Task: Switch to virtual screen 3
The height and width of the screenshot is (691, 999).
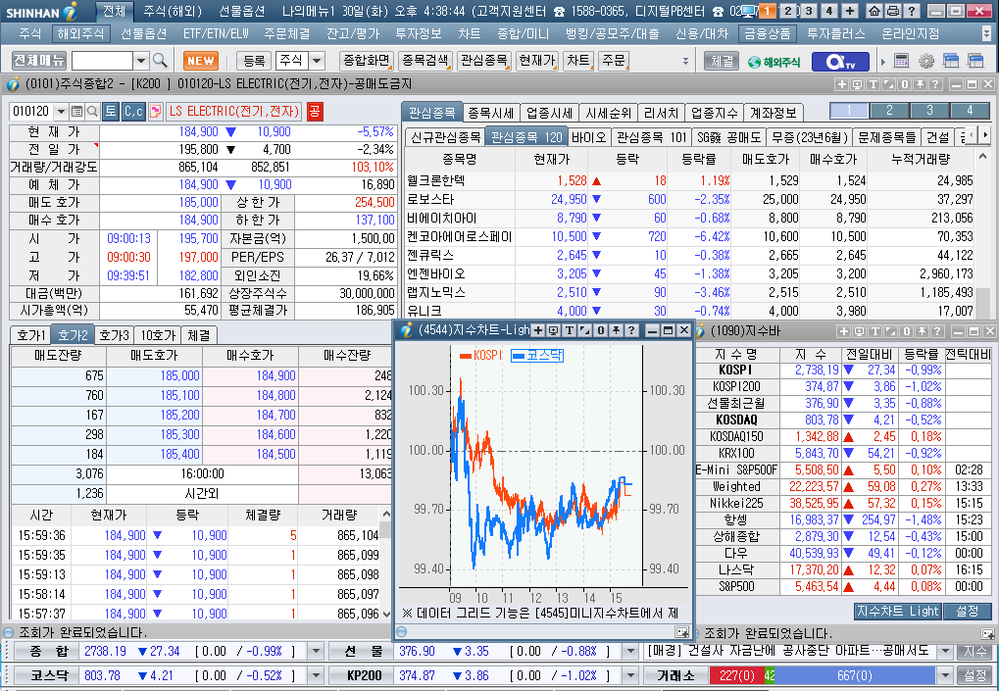Action: pos(809,11)
